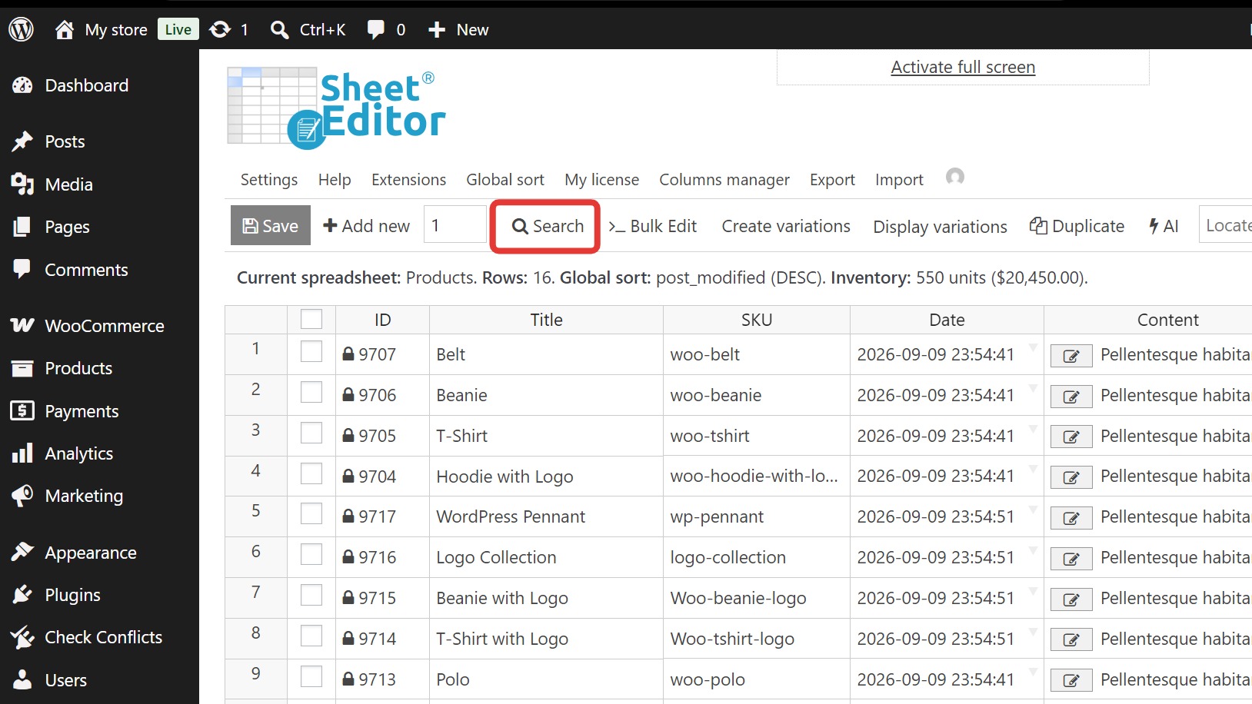Open Marketing megaphone in sidebar
1252x704 pixels.
point(22,496)
